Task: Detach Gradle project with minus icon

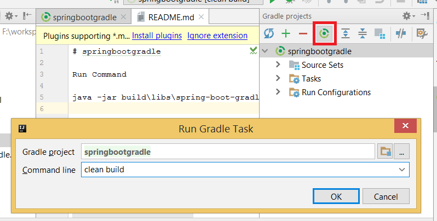Action: tap(303, 34)
